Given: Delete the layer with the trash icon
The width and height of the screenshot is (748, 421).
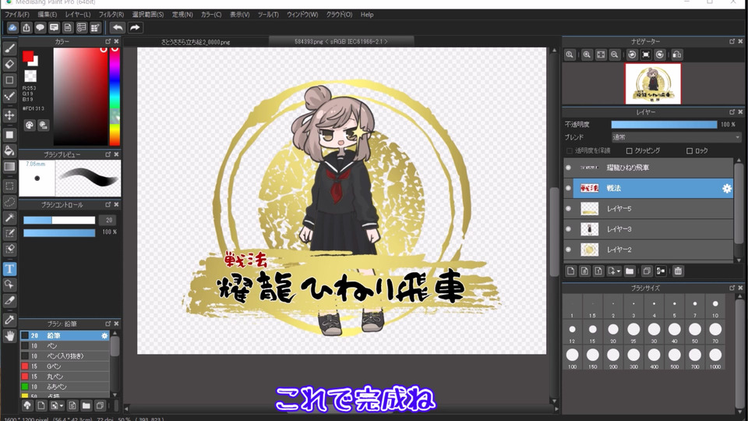Looking at the screenshot, I should (x=678, y=271).
